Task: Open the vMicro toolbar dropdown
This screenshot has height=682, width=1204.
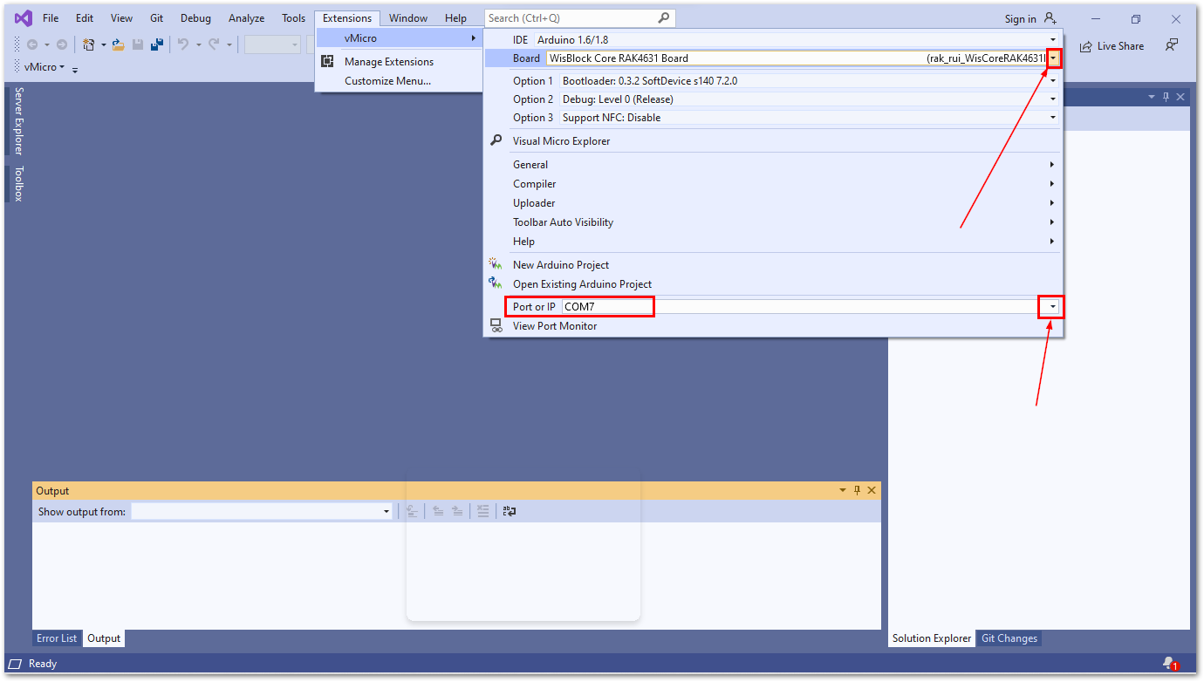Action: (44, 67)
